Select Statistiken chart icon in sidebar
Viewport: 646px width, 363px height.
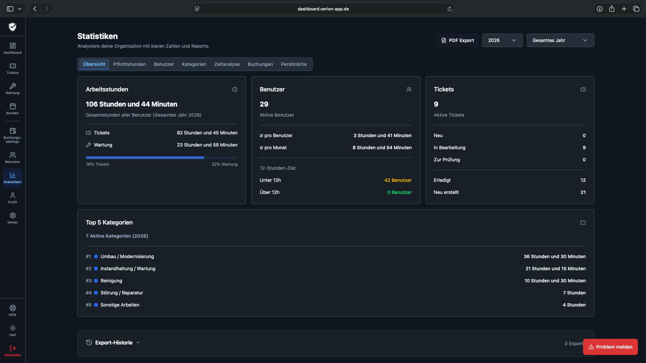point(12,175)
